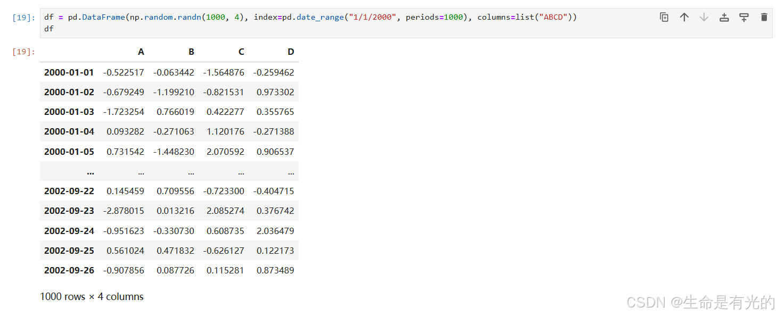This screenshot has height=316, width=777.
Task: Click row index 2002-09-25
Action: 69,251
